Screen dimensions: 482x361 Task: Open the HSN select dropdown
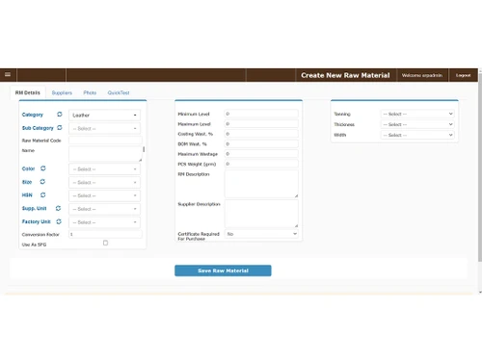tap(104, 195)
